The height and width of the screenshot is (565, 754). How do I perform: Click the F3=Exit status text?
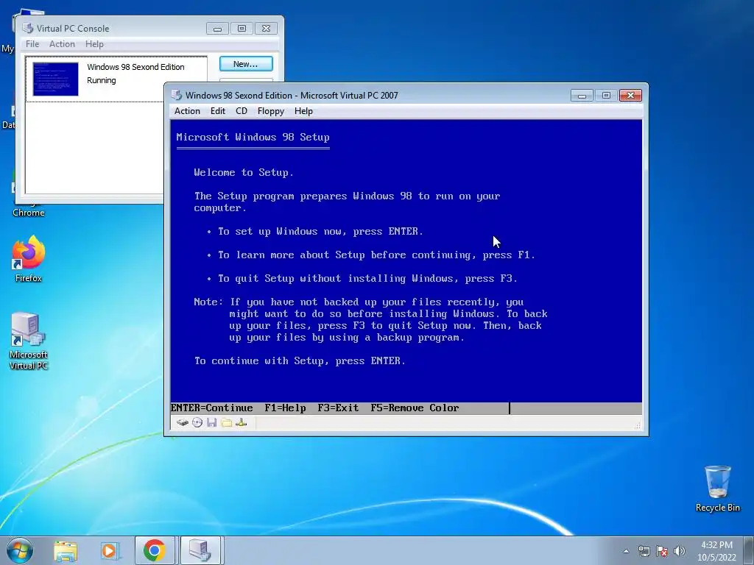pos(338,408)
